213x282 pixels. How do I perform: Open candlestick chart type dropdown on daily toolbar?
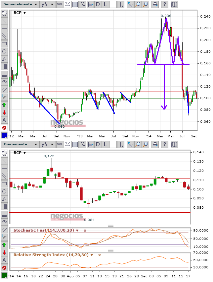(48, 144)
